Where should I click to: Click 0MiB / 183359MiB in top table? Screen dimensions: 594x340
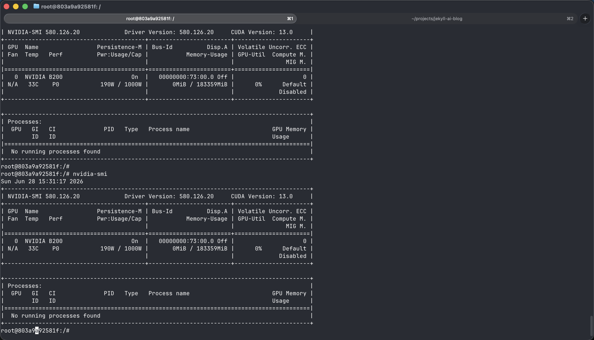[200, 85]
